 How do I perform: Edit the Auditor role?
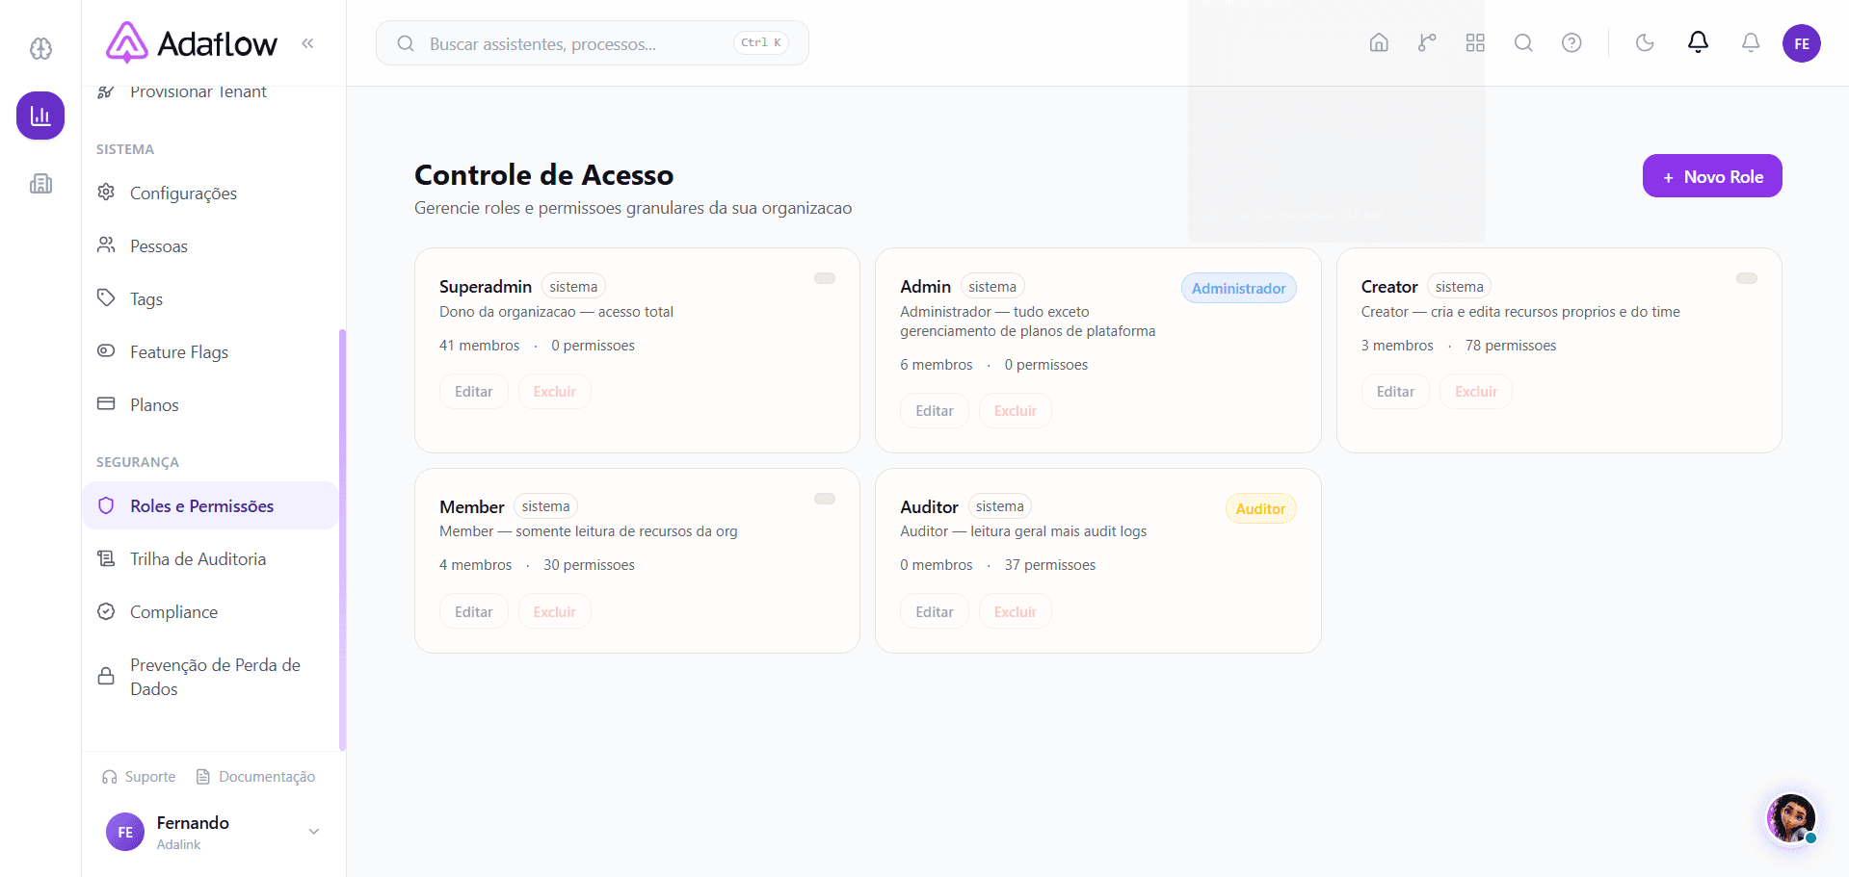[x=935, y=612]
